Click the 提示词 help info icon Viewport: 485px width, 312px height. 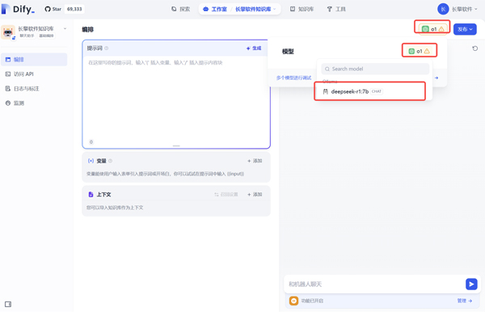(x=107, y=48)
